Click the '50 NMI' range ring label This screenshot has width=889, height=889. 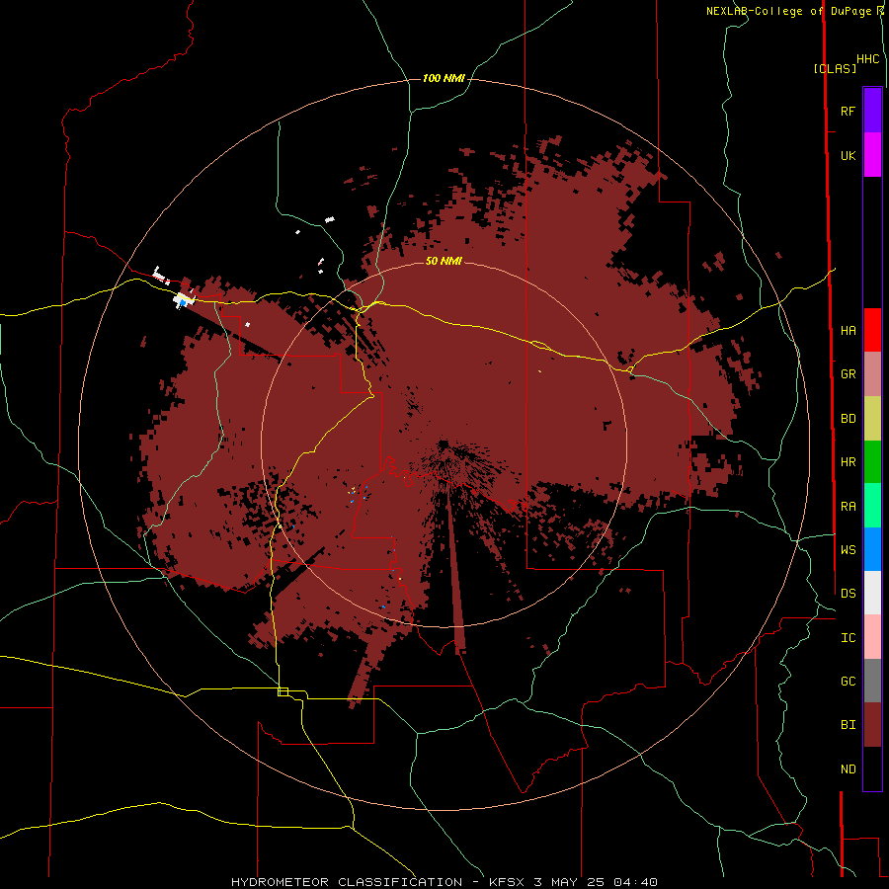(x=444, y=261)
